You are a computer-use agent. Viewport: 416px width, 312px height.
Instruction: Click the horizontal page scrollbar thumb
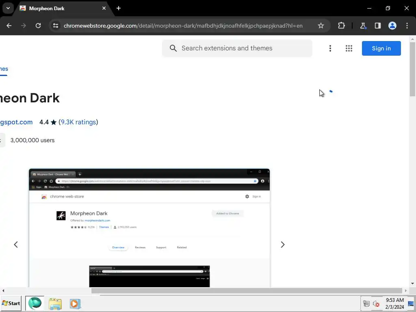pyautogui.click(x=247, y=290)
